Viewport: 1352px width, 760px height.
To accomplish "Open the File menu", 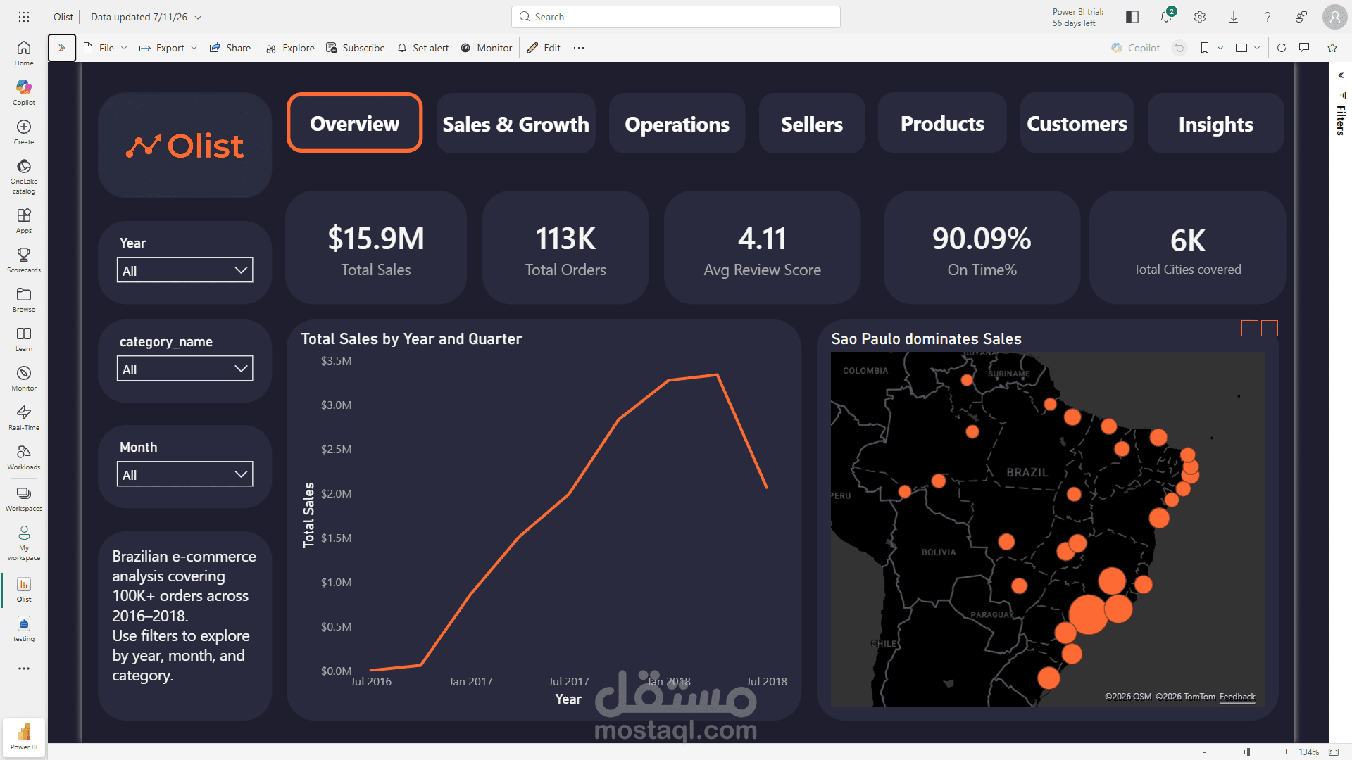I will coord(106,48).
